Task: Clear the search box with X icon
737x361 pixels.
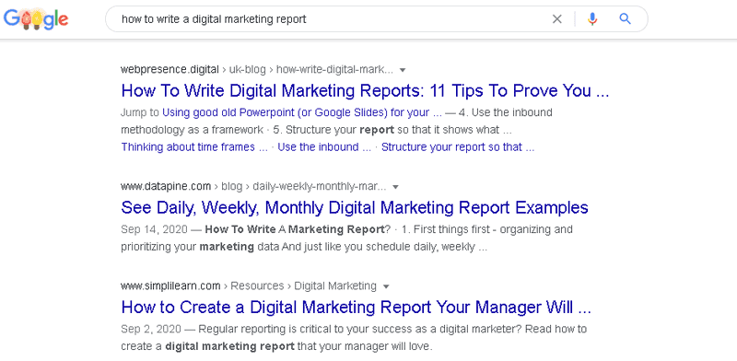Action: pos(557,19)
